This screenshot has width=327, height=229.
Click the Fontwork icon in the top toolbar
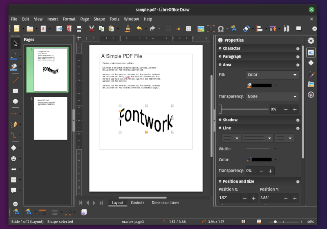234,29
